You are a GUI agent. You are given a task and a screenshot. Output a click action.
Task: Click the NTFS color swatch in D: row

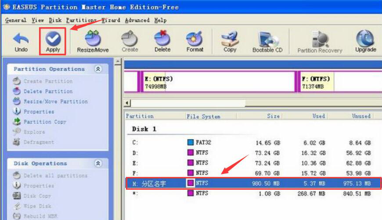pyautogui.click(x=190, y=152)
